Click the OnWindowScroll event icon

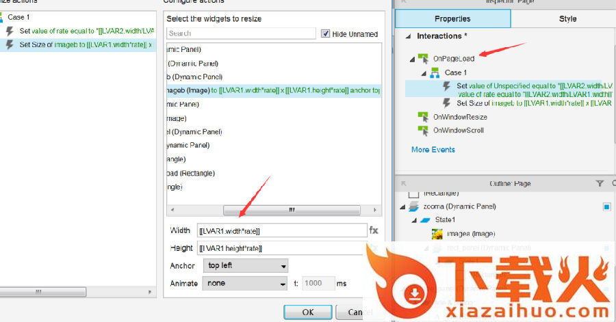pos(424,130)
